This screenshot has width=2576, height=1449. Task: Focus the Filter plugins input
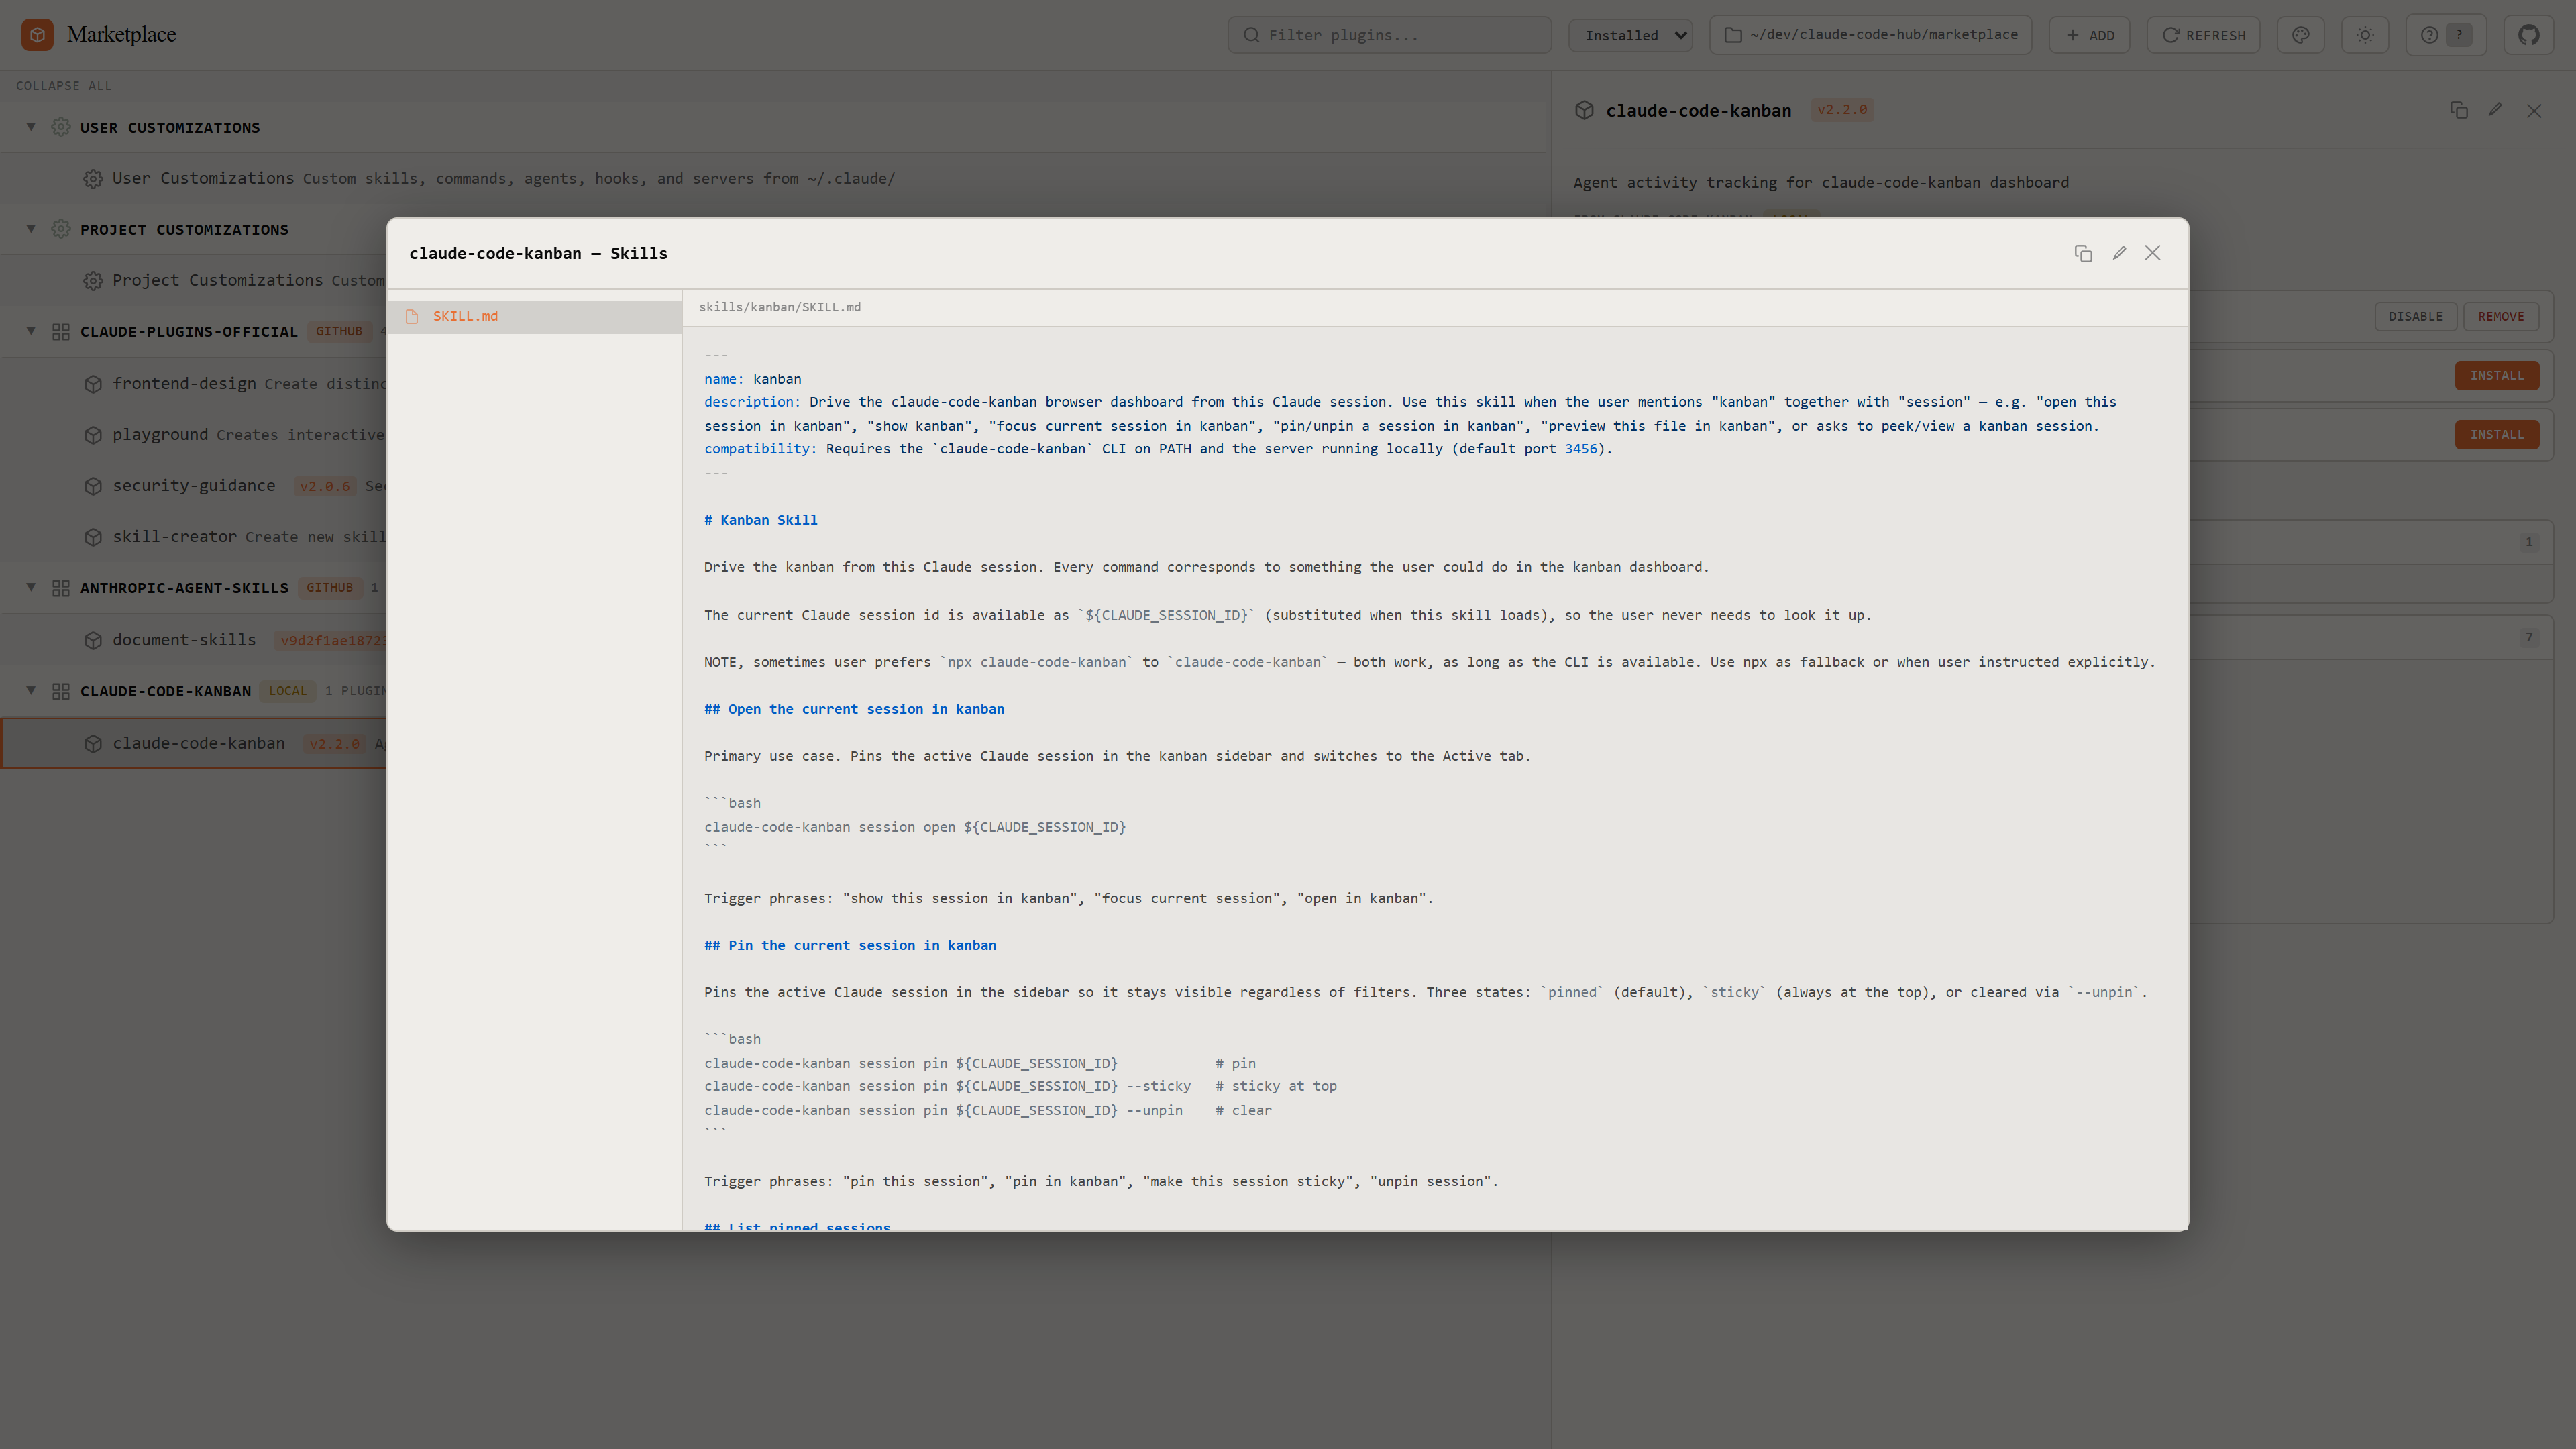1389,35
